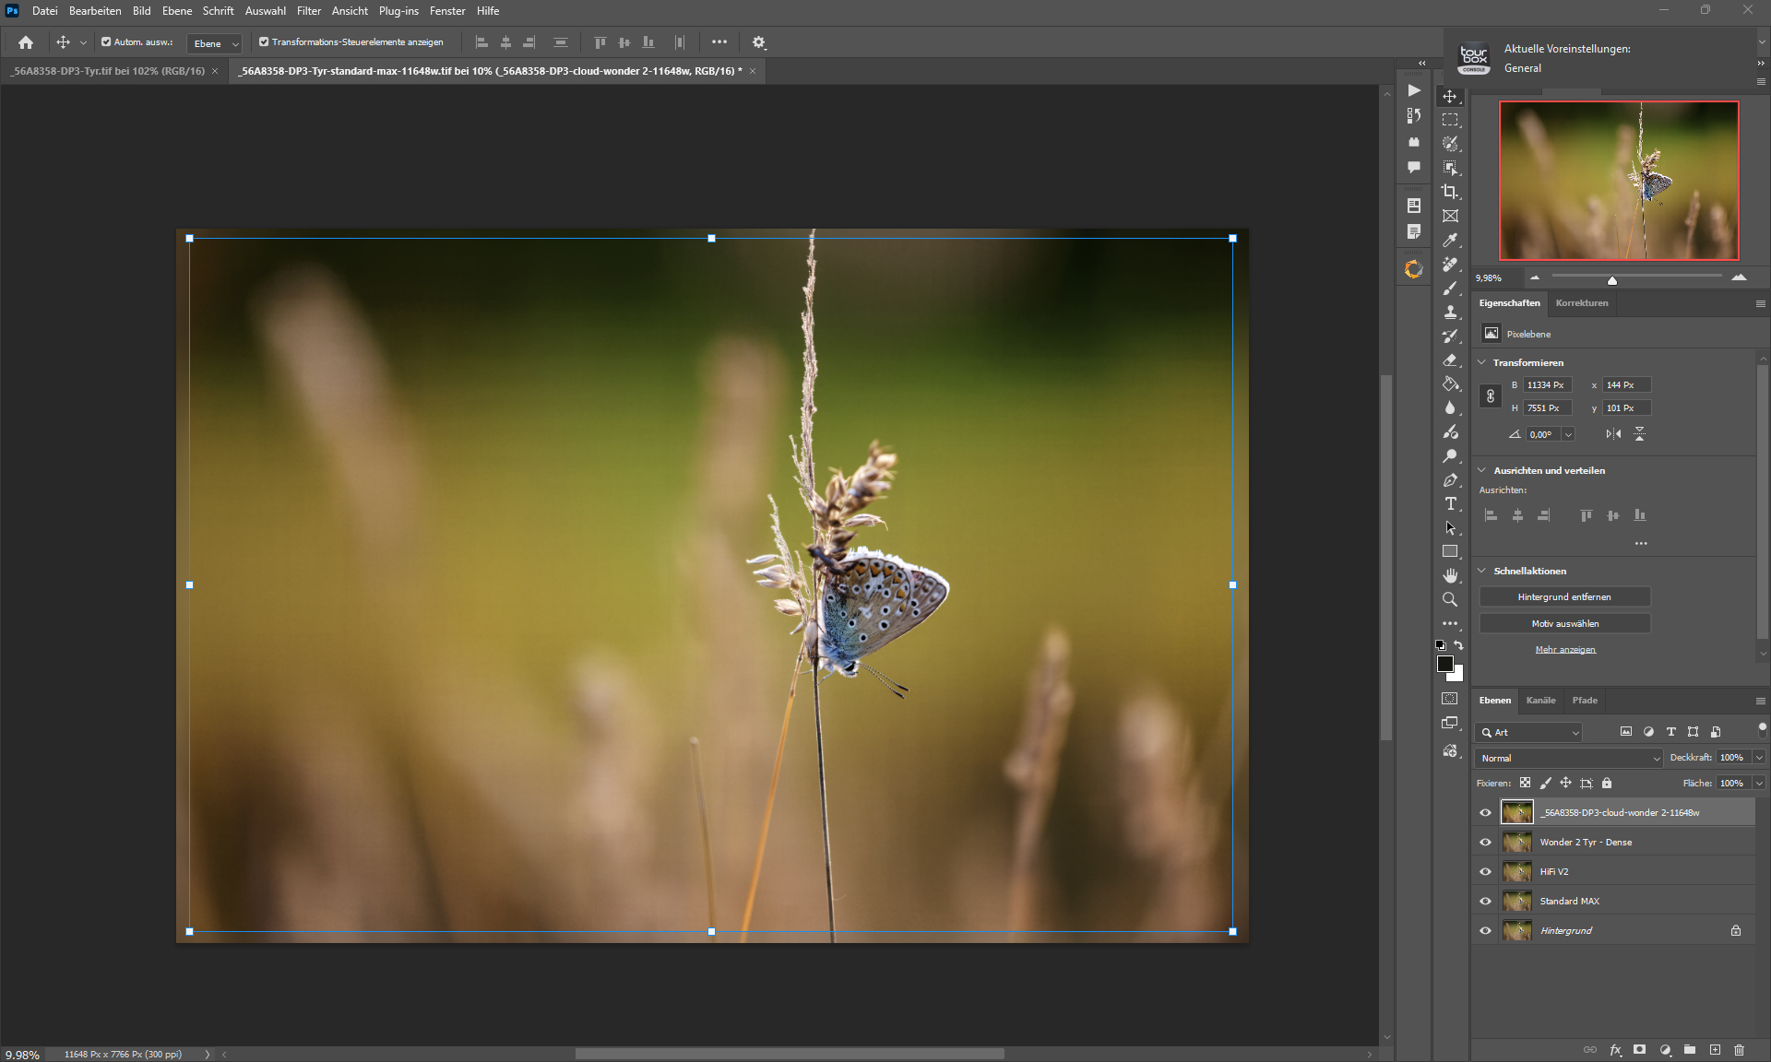Image resolution: width=1771 pixels, height=1062 pixels.
Task: Toggle visibility of HiFi V2 layer
Action: tap(1485, 872)
